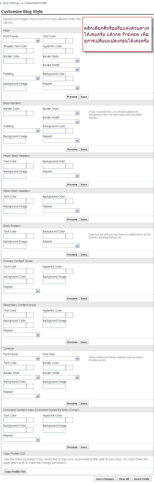Click Background Color swatch in Major Block Headers
The image size is (154, 483).
point(69,166)
